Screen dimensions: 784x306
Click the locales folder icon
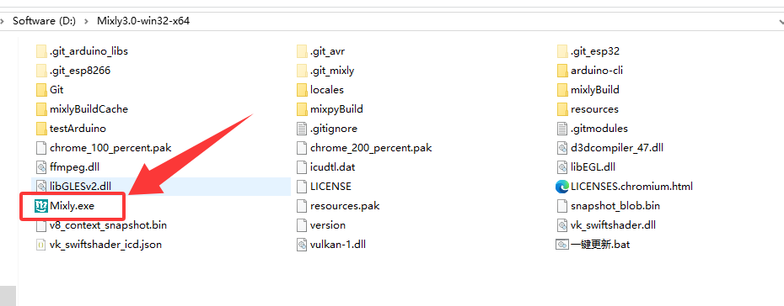302,90
